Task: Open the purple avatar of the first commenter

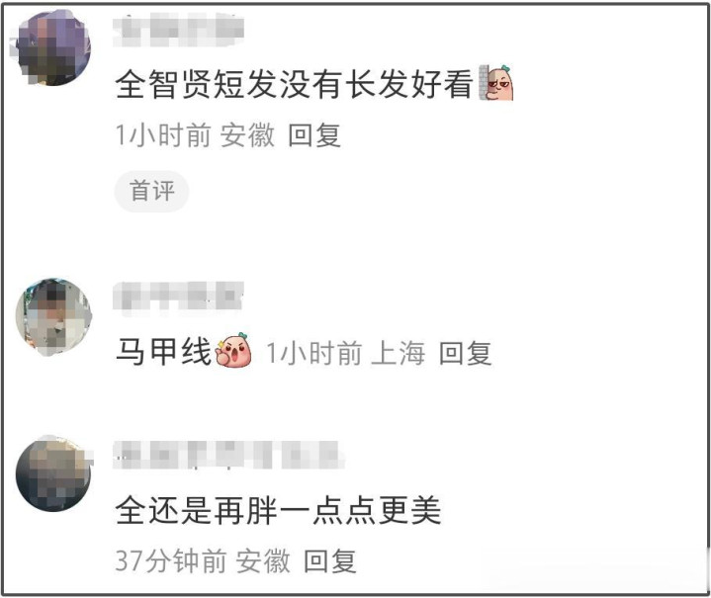Action: [53, 47]
